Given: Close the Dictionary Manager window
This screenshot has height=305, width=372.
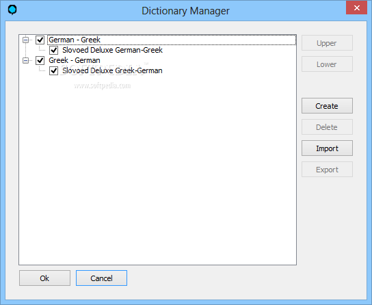Looking at the screenshot, I should tap(356, 8).
